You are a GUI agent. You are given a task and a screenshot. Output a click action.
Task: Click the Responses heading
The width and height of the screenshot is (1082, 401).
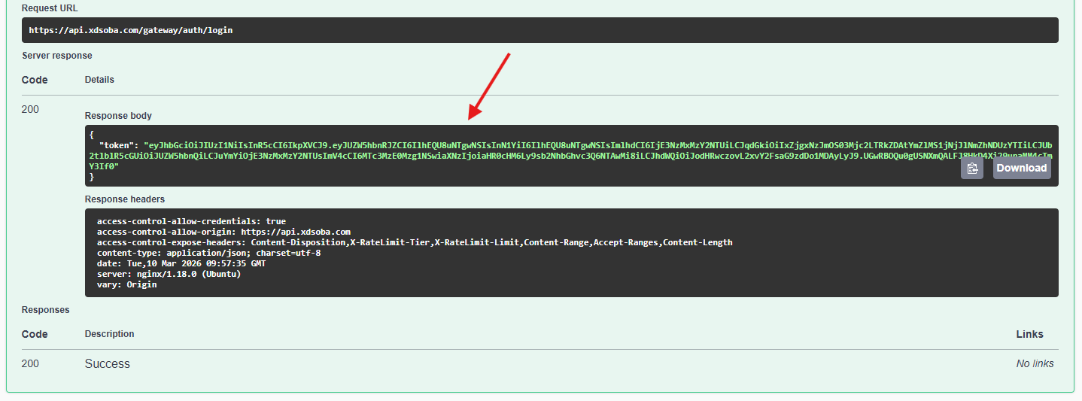45,310
